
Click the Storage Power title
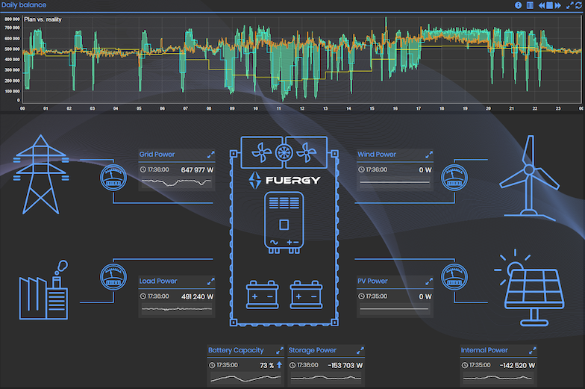coord(312,350)
